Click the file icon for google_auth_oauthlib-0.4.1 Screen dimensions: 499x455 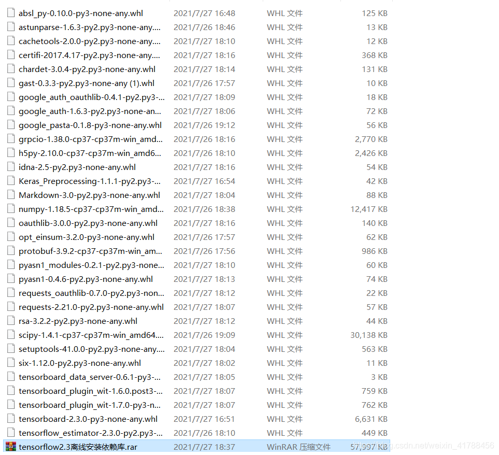(x=11, y=97)
